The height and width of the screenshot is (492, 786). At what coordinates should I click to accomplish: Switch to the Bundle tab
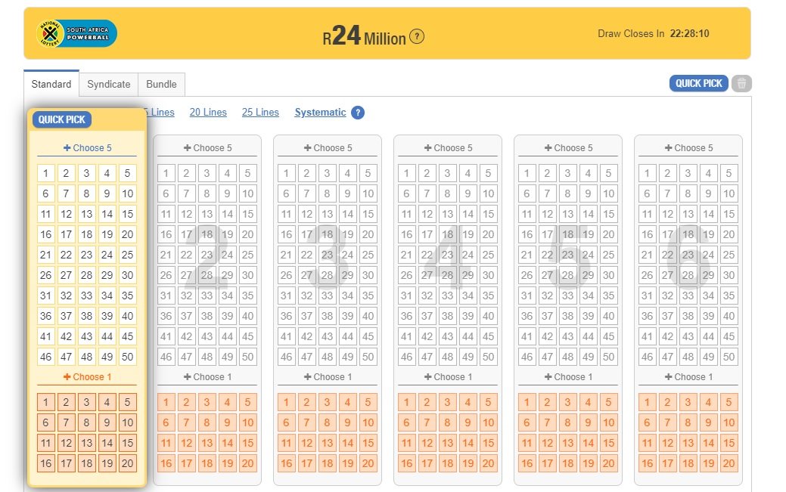(161, 84)
